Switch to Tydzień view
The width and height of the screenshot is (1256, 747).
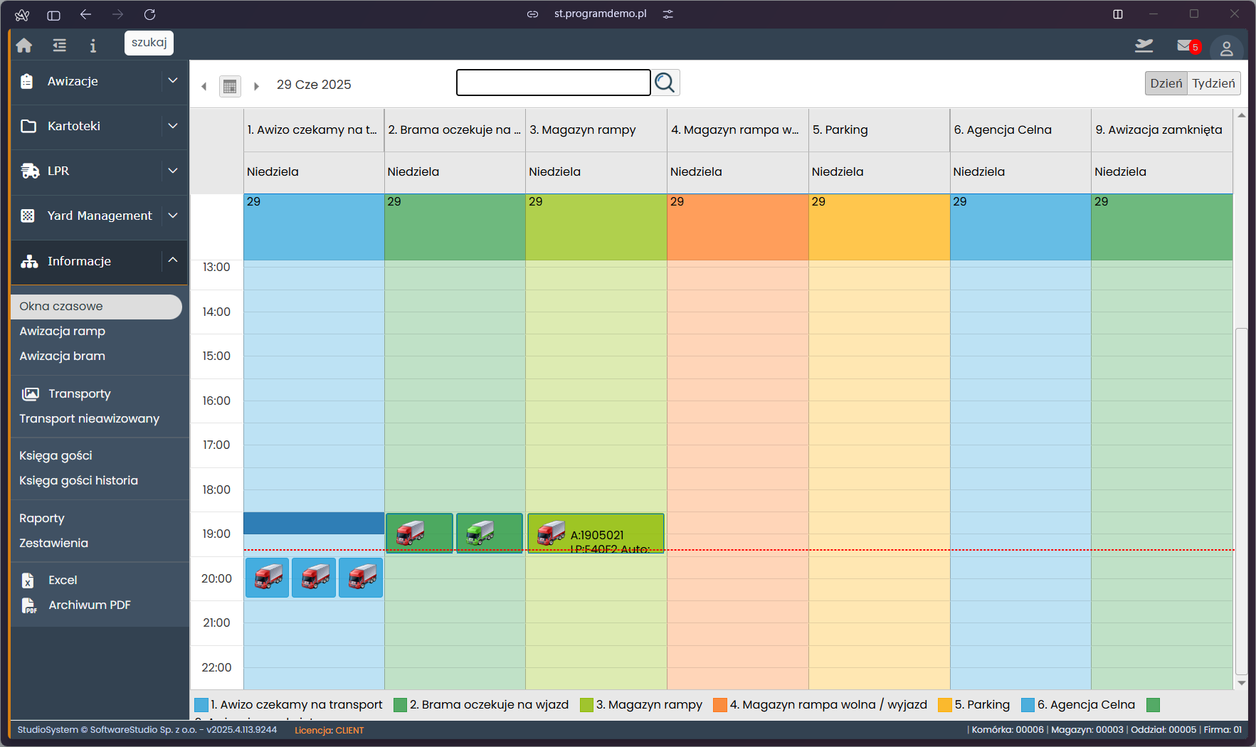coord(1213,83)
